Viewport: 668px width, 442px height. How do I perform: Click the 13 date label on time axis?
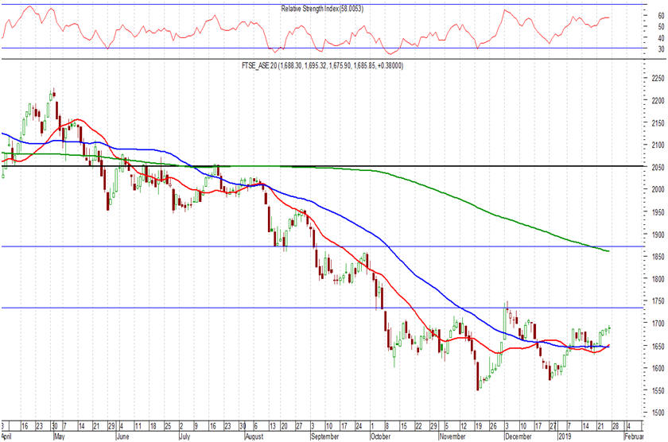(x=273, y=426)
